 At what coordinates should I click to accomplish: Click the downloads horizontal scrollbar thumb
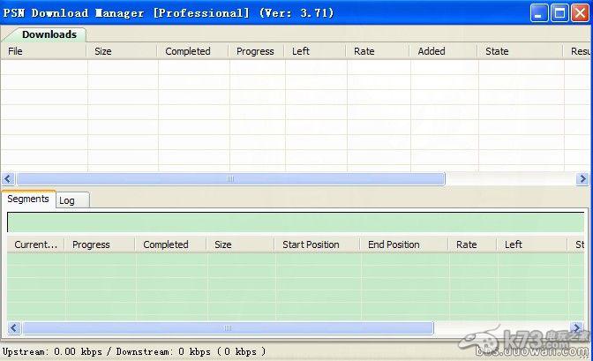click(x=230, y=178)
